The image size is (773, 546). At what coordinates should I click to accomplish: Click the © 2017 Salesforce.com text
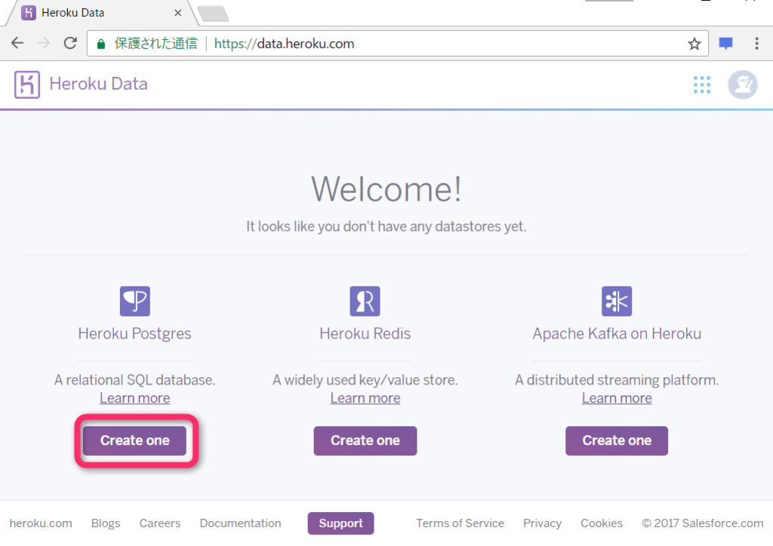(703, 523)
